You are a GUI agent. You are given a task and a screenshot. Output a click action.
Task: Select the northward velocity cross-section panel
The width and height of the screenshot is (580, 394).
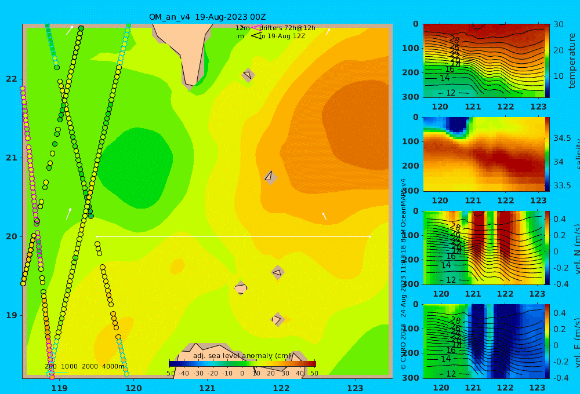(x=484, y=247)
